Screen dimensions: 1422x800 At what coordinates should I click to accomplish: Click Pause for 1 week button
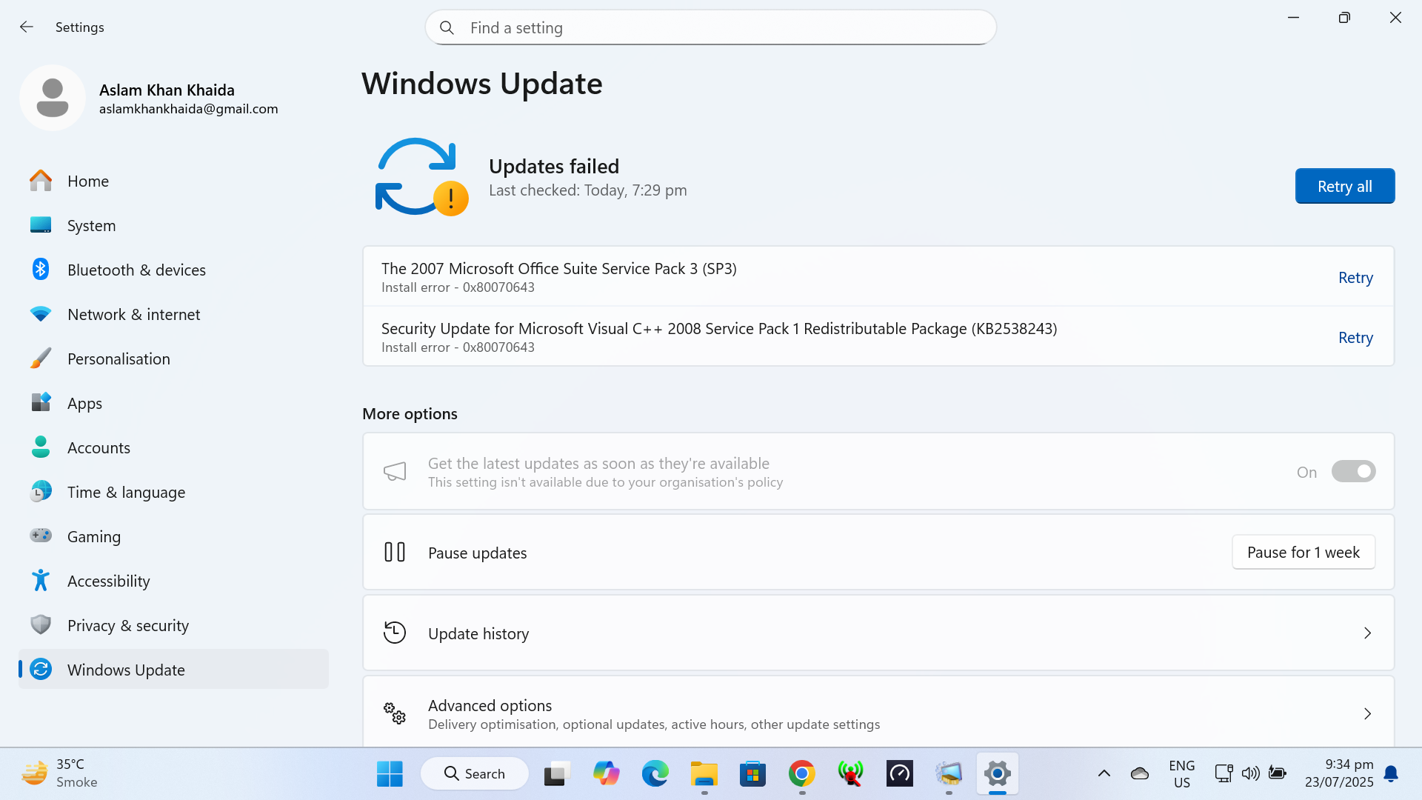1303,553
